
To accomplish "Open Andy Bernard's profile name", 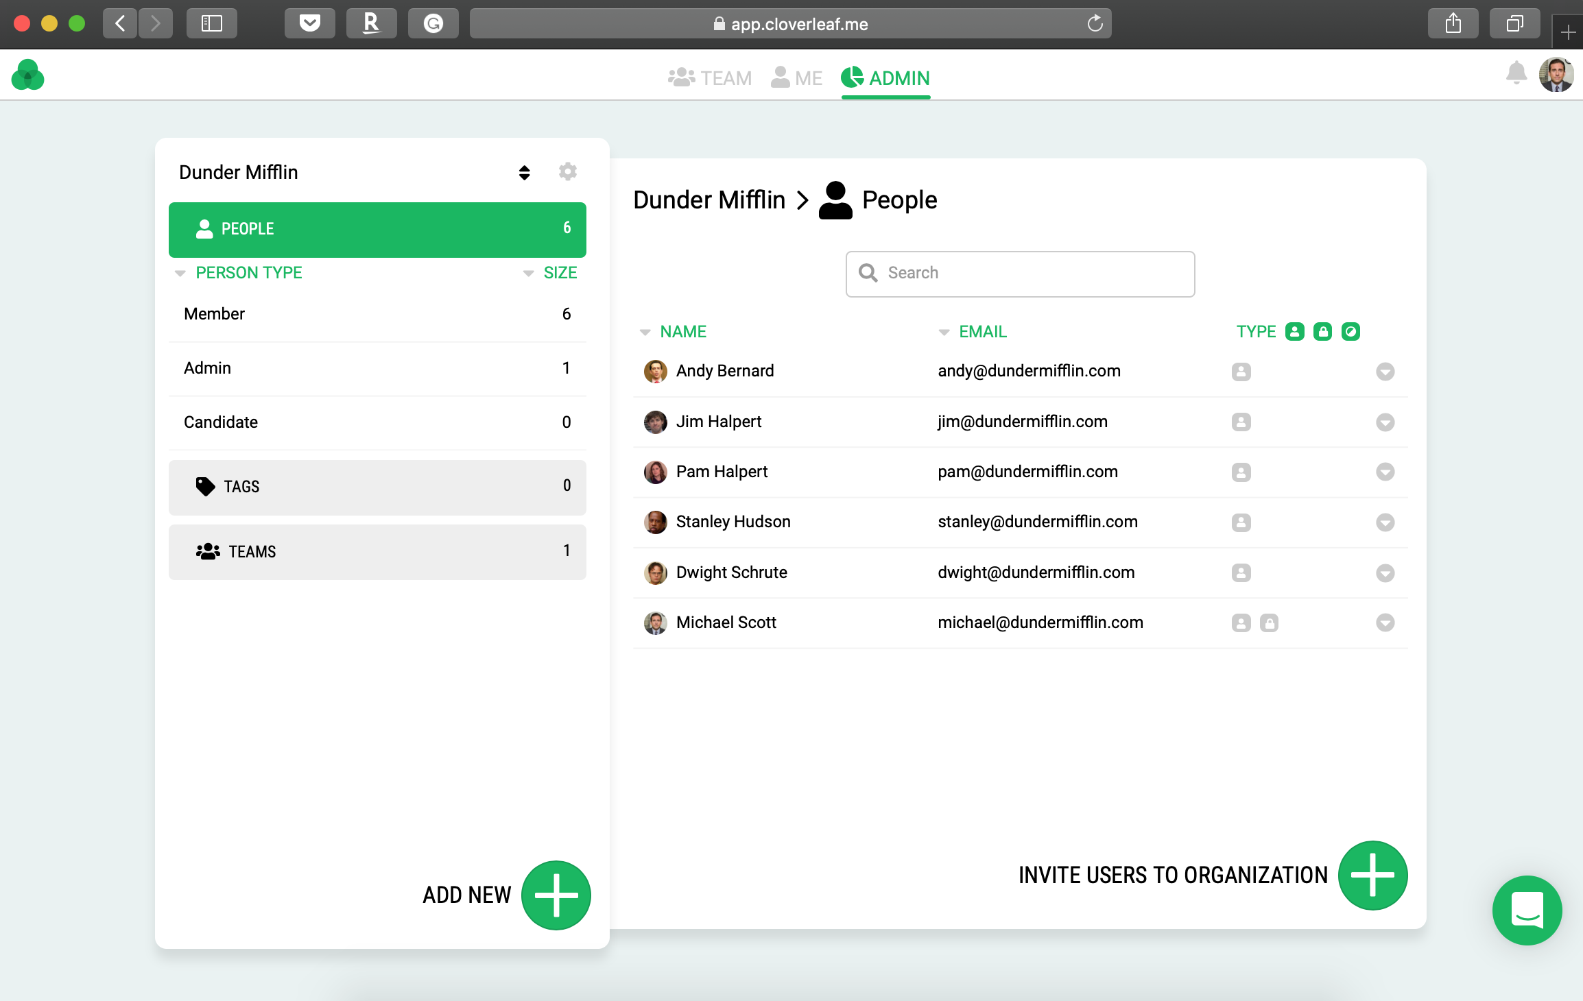I will [725, 371].
